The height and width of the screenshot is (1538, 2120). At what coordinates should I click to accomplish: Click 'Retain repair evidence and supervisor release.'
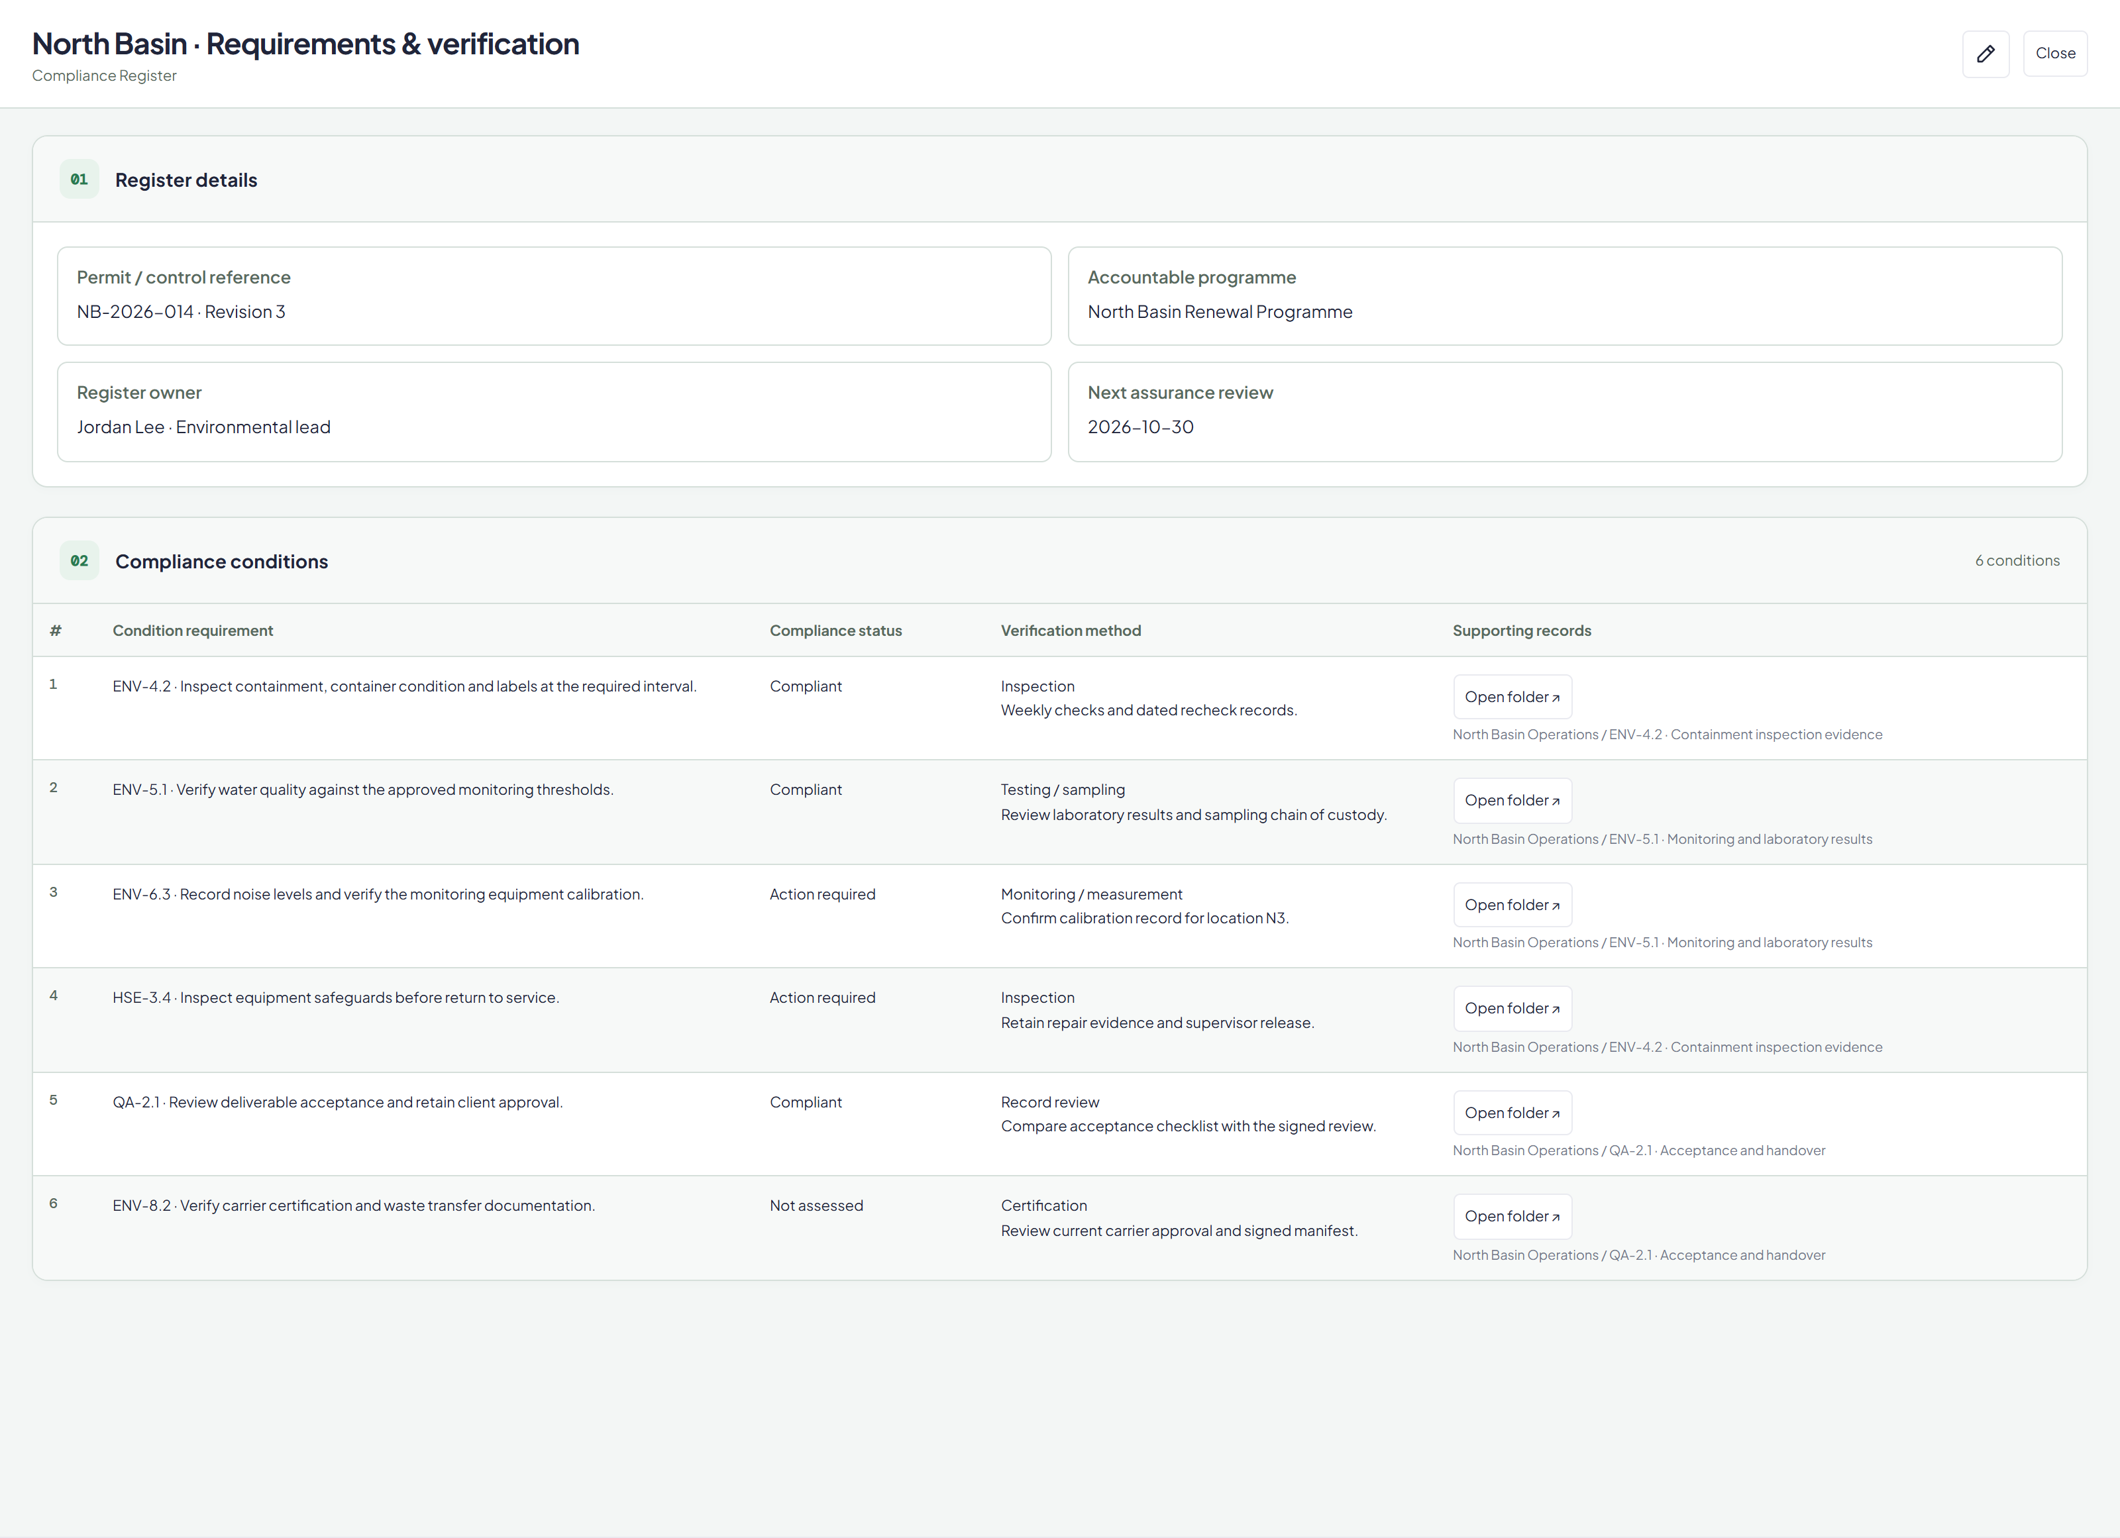pos(1157,1023)
